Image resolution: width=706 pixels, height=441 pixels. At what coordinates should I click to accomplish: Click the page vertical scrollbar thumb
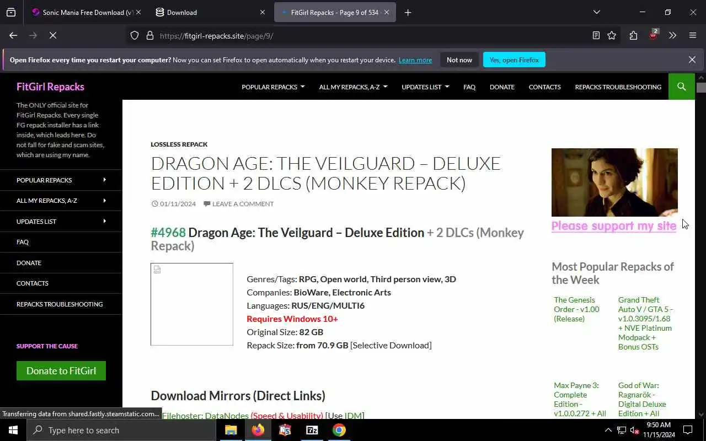(701, 87)
